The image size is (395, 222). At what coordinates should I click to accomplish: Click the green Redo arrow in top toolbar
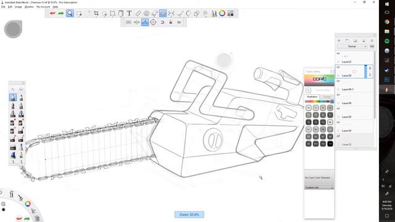pos(60,13)
